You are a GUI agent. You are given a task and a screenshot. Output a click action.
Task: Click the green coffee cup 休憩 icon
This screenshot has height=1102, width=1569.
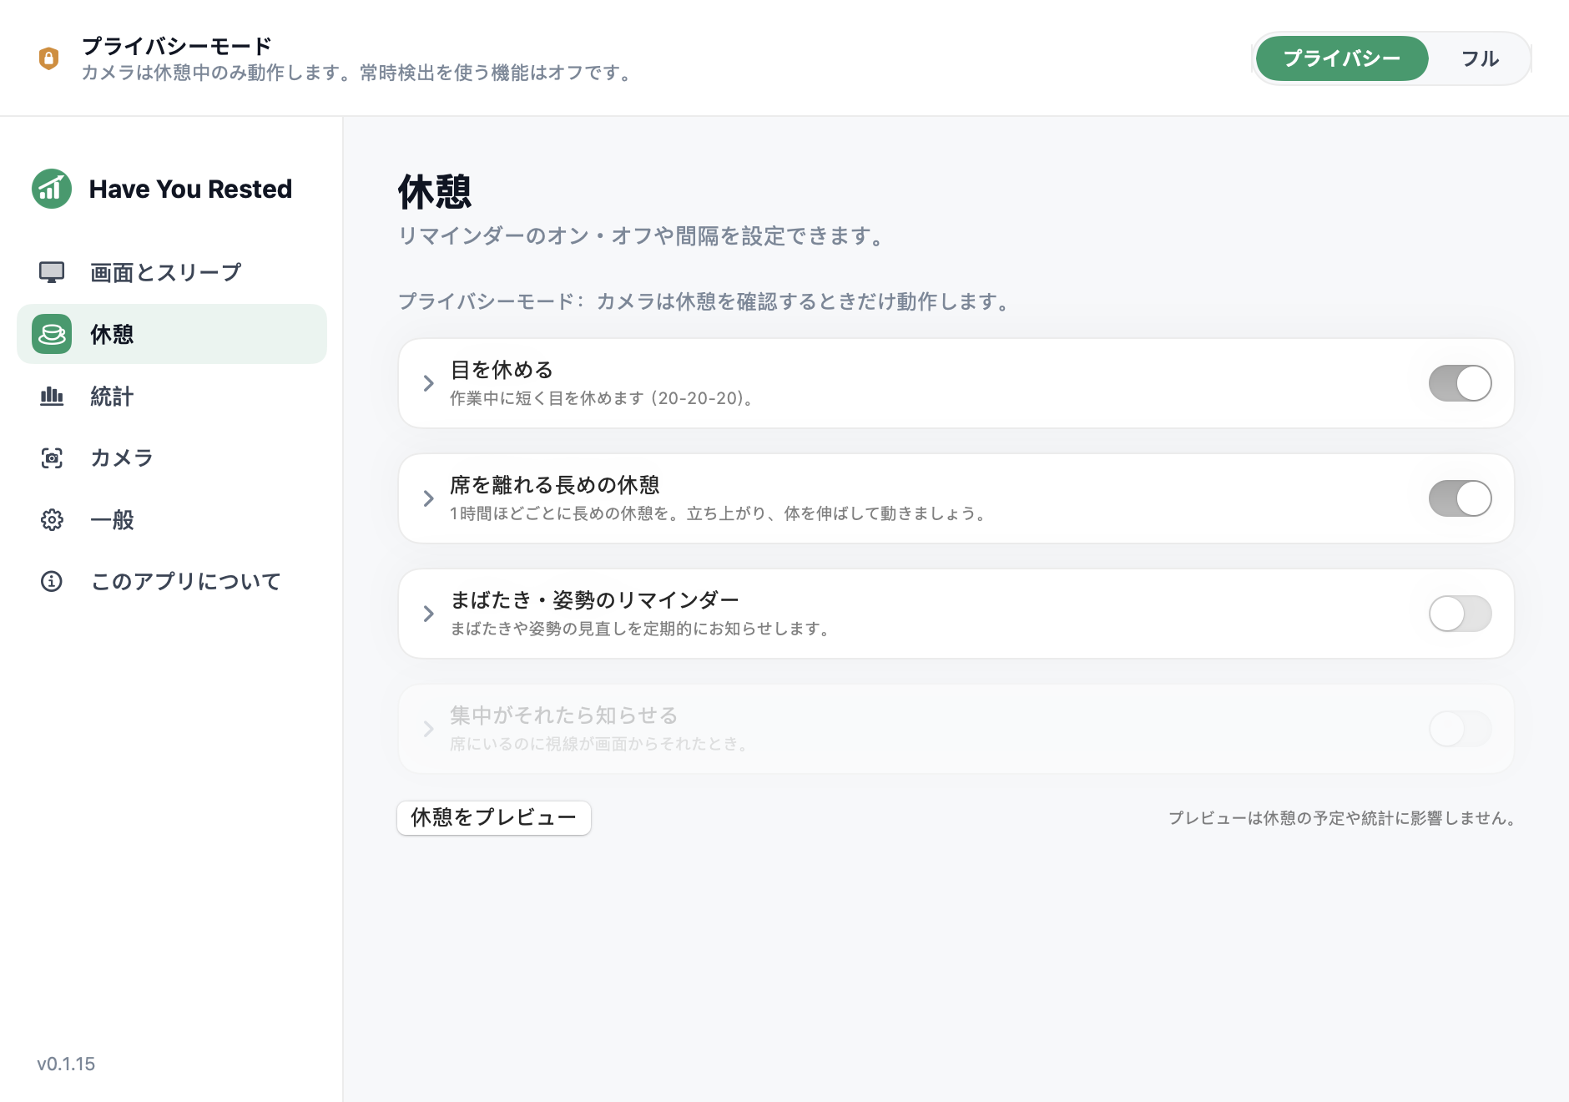coord(52,334)
